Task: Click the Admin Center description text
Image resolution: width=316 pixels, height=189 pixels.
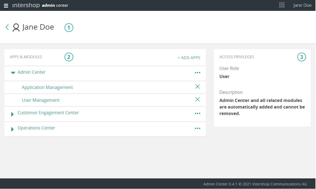Action: (262, 107)
